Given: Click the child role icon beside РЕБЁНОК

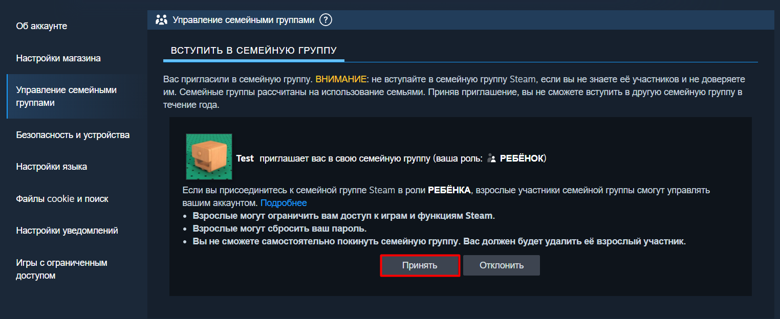Looking at the screenshot, I should click(x=492, y=158).
